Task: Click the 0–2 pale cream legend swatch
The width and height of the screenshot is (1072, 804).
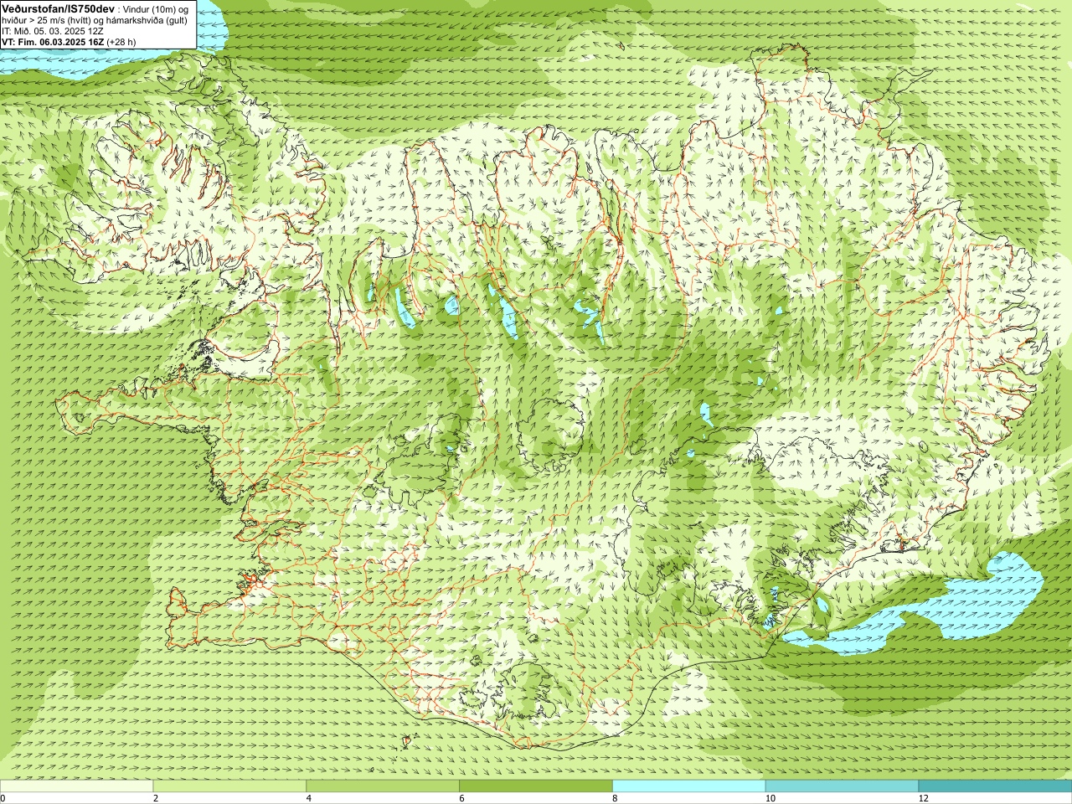Action: pyautogui.click(x=76, y=786)
